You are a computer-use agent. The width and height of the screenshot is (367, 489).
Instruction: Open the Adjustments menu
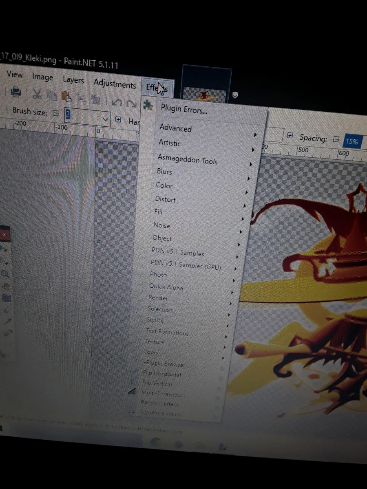tap(115, 84)
